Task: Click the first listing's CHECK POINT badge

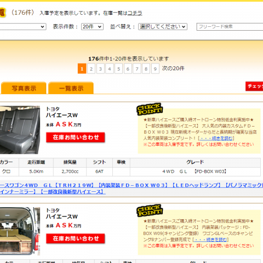Action: point(150,109)
